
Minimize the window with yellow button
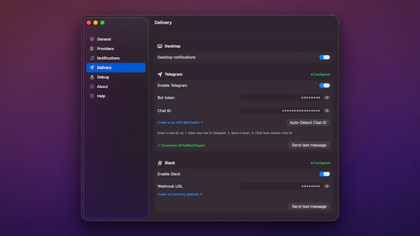[x=96, y=23]
